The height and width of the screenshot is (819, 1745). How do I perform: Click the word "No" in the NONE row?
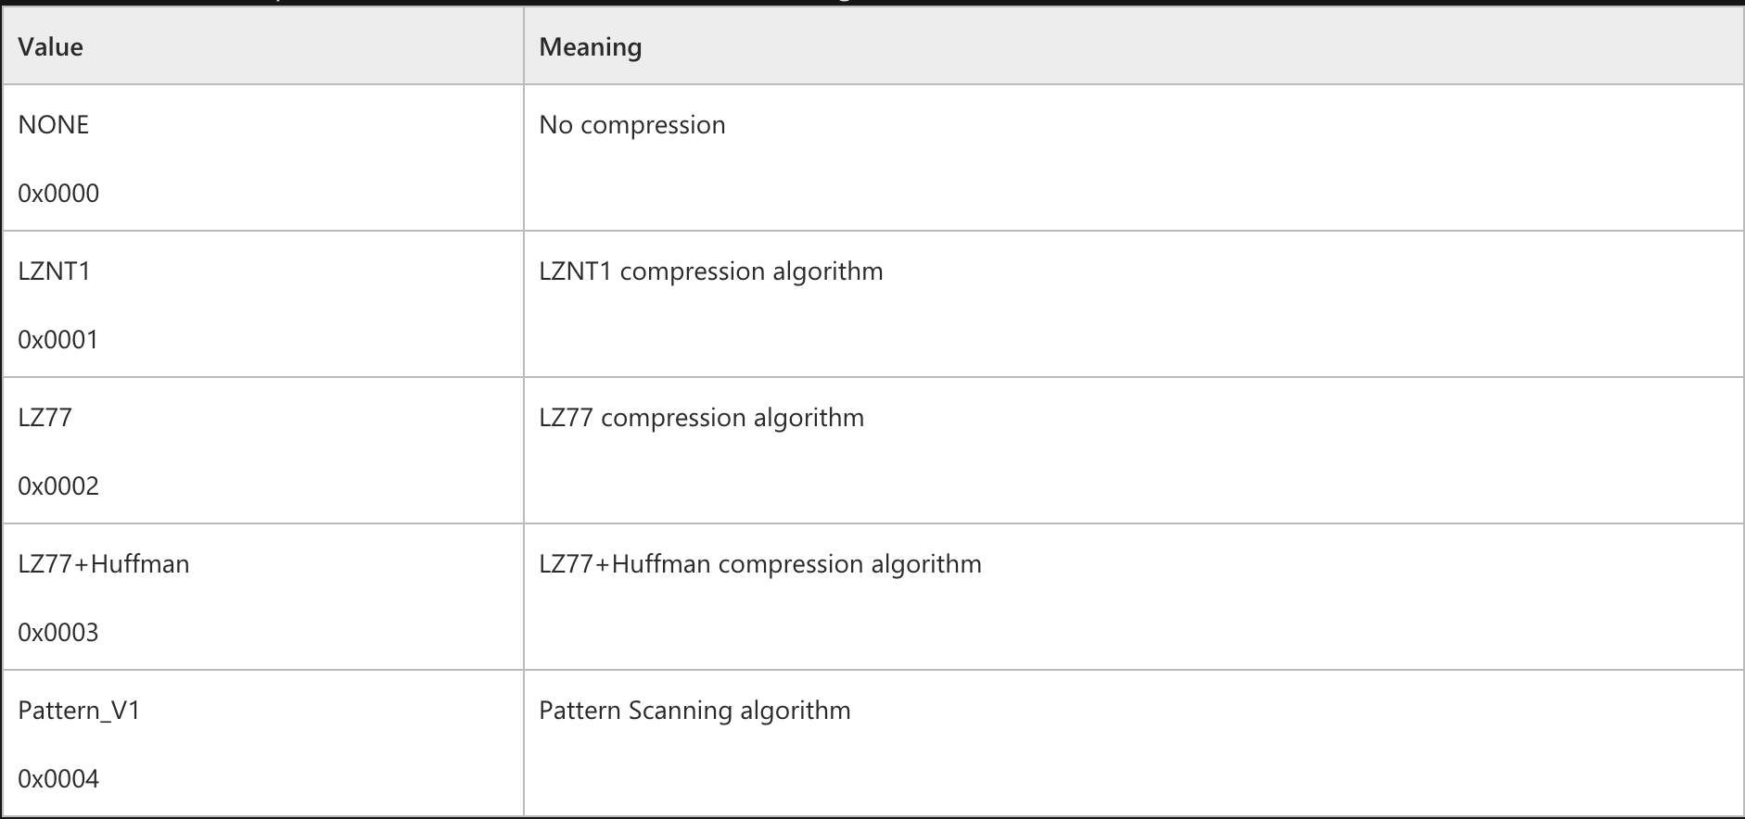556,125
